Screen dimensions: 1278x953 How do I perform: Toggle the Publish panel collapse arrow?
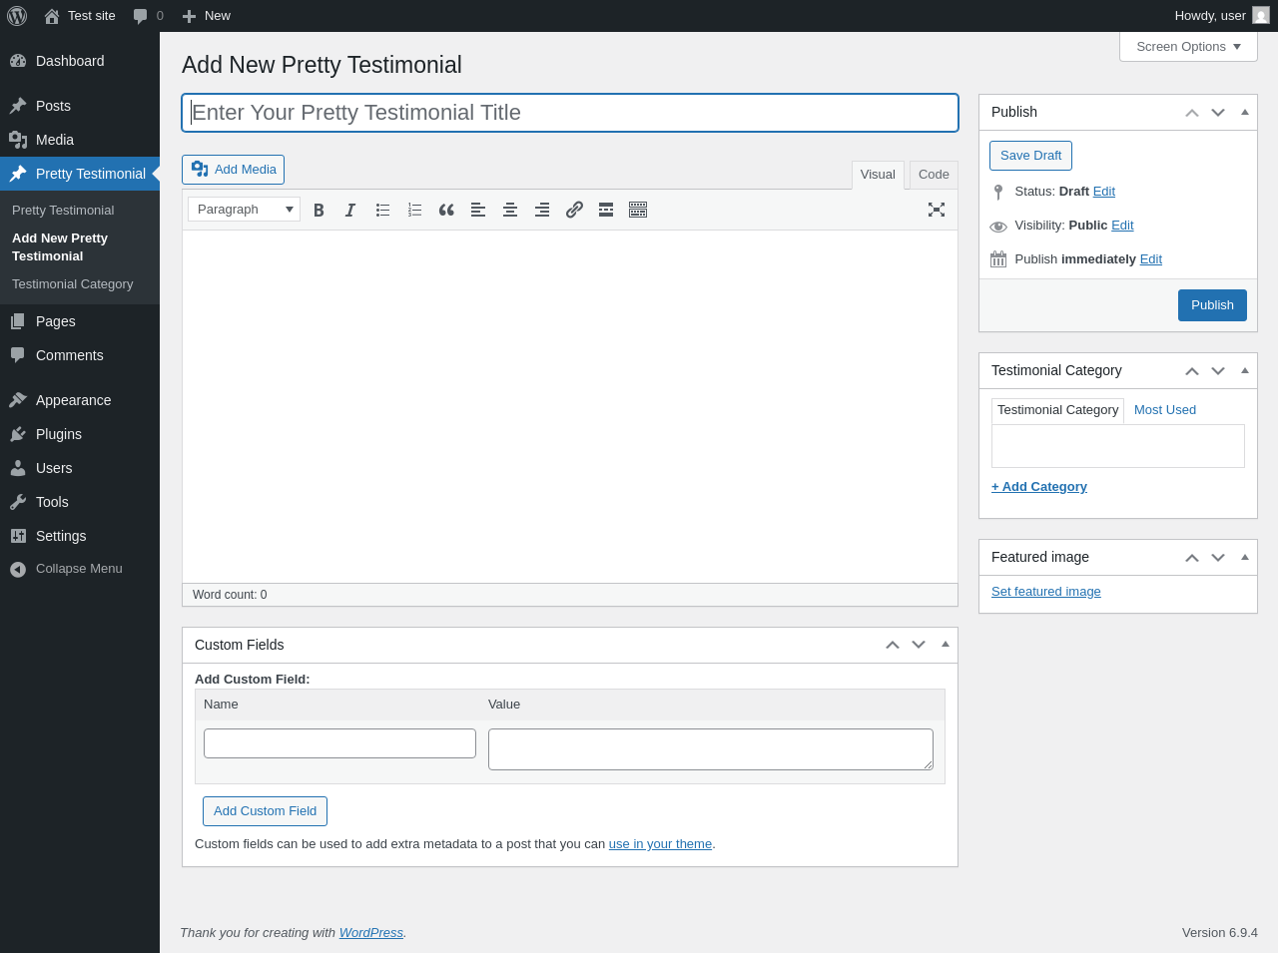(x=1245, y=112)
